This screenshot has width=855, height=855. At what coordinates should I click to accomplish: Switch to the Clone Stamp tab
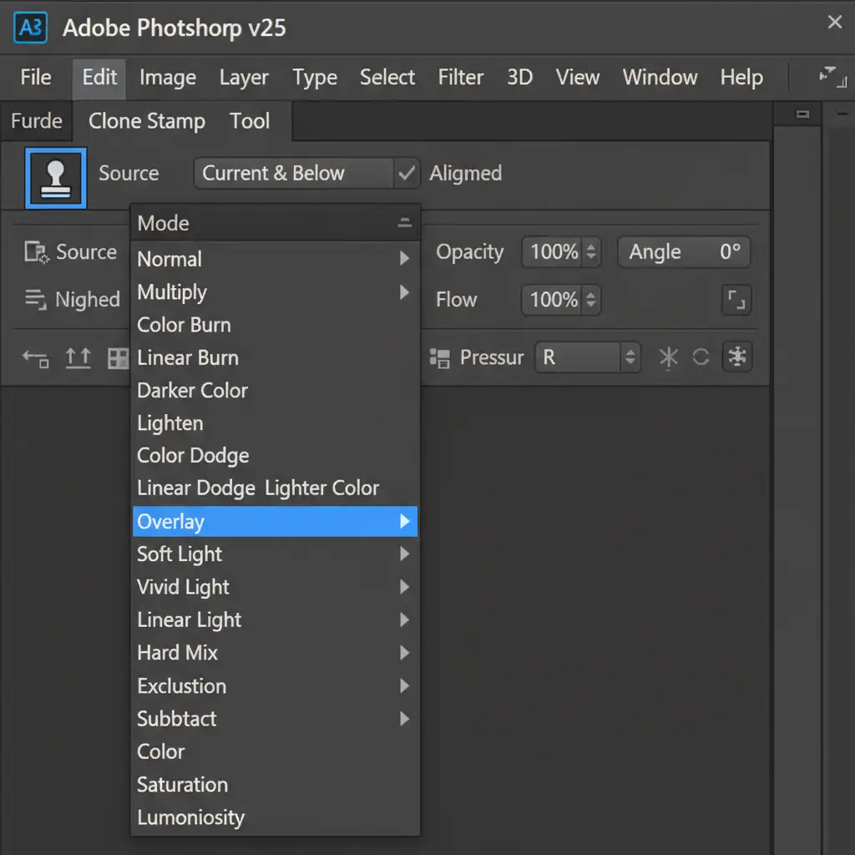pyautogui.click(x=147, y=121)
